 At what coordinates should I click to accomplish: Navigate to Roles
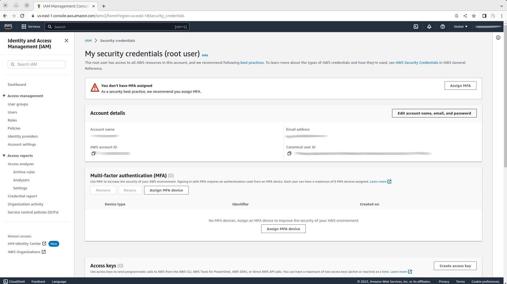(x=12, y=120)
